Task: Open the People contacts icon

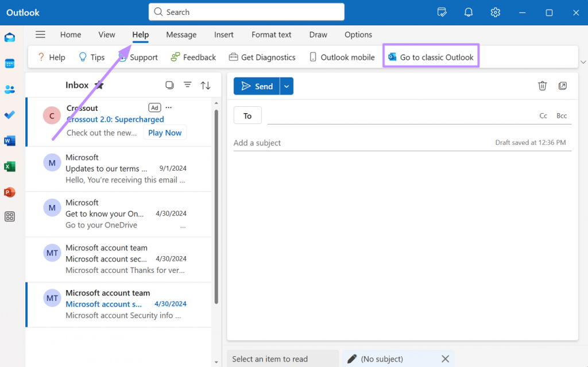Action: [x=10, y=90]
